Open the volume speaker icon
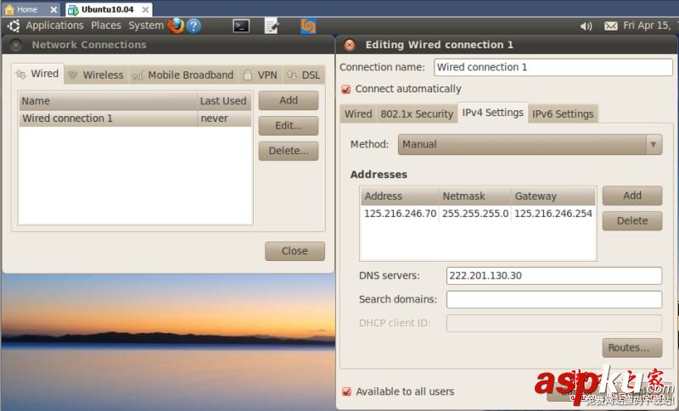The image size is (679, 411). [x=586, y=26]
